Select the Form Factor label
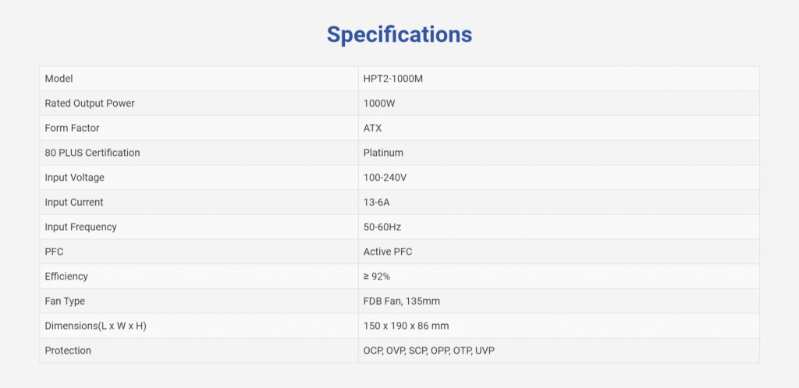Viewport: 799px width, 388px height. (x=73, y=128)
